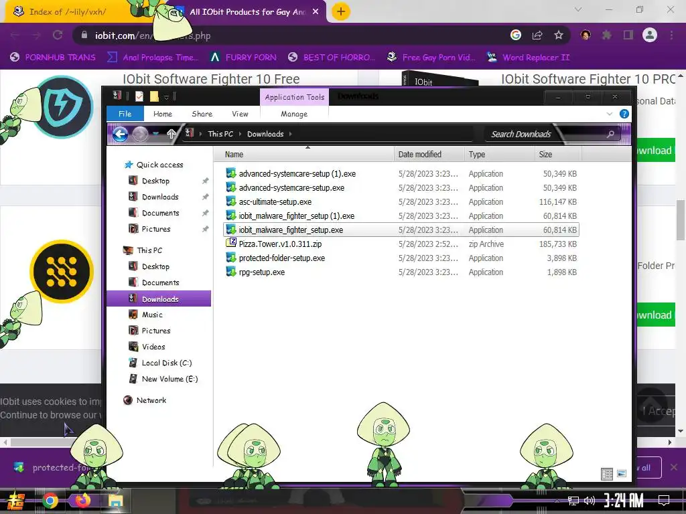Image resolution: width=686 pixels, height=514 pixels.
Task: Open Firefox from the taskbar
Action: click(82, 501)
